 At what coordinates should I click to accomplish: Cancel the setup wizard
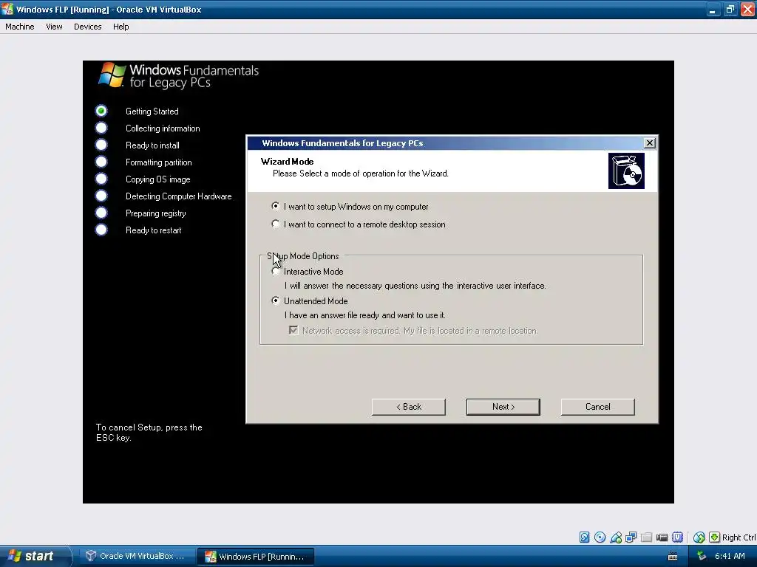pyautogui.click(x=597, y=407)
